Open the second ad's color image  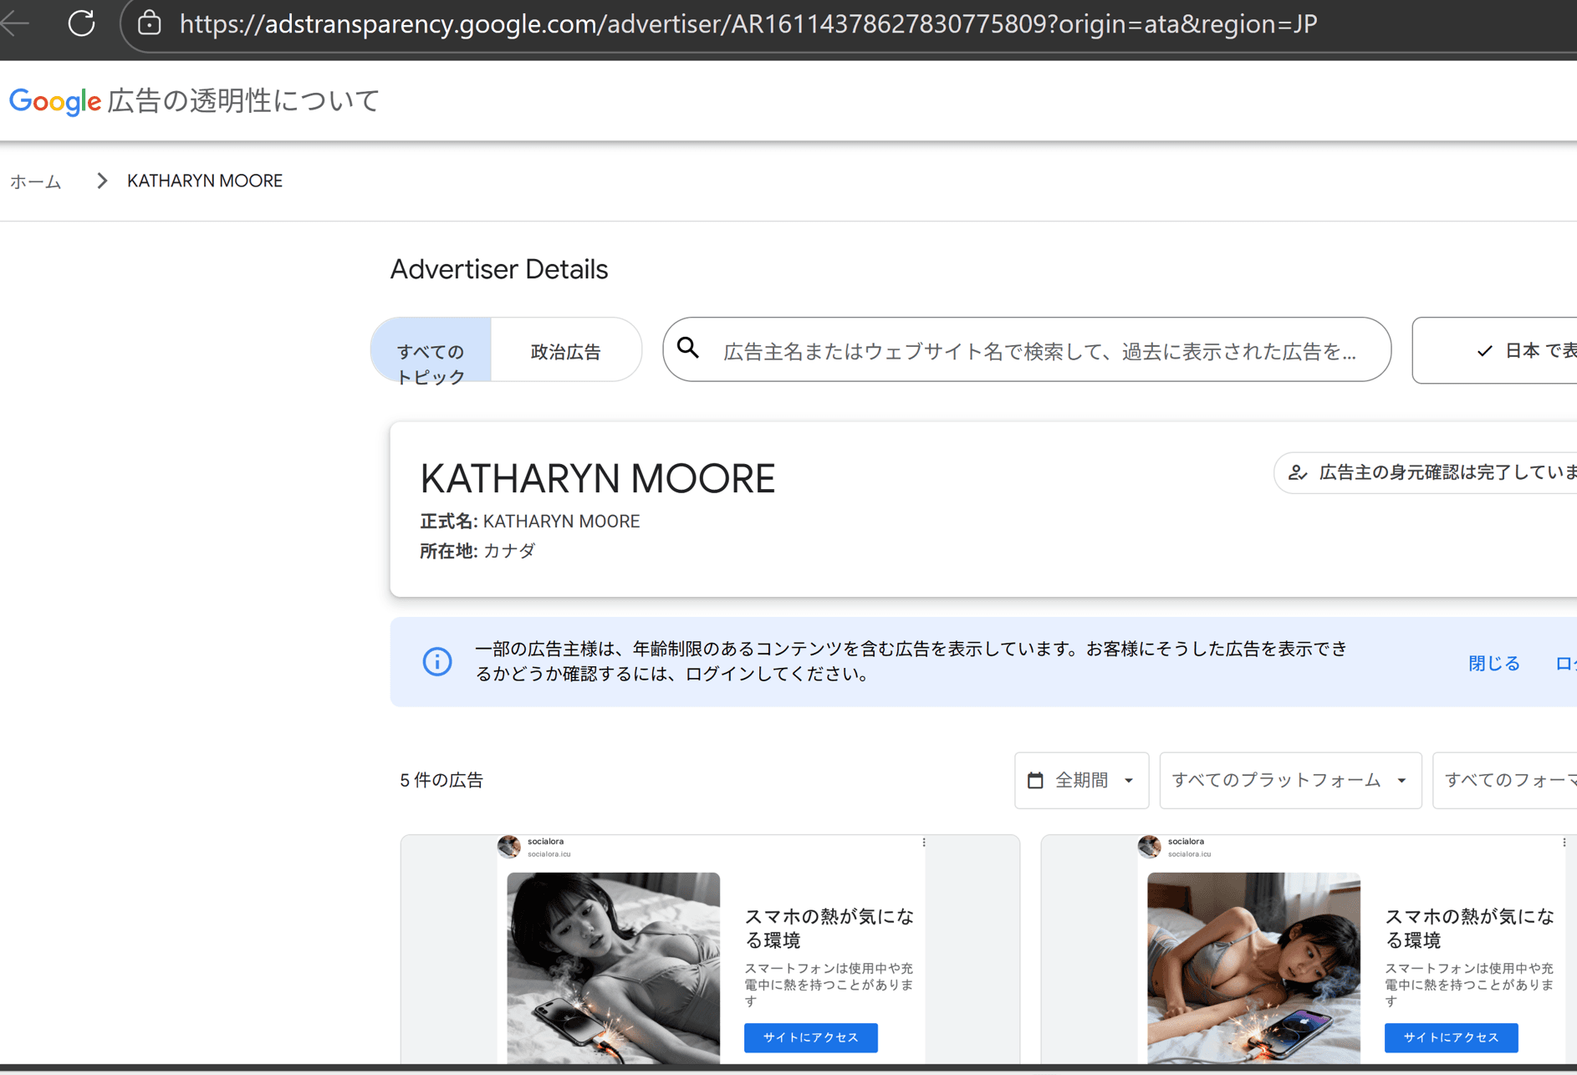(x=1253, y=968)
